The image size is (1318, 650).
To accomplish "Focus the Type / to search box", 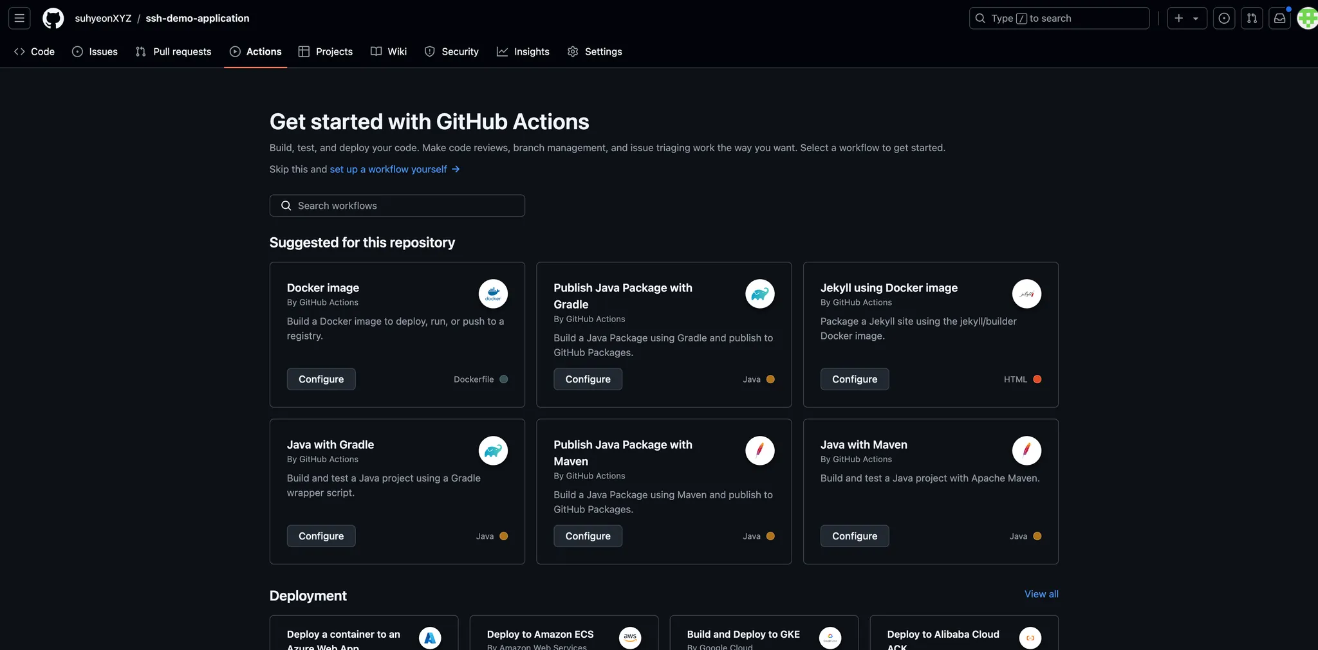I will [x=1059, y=18].
